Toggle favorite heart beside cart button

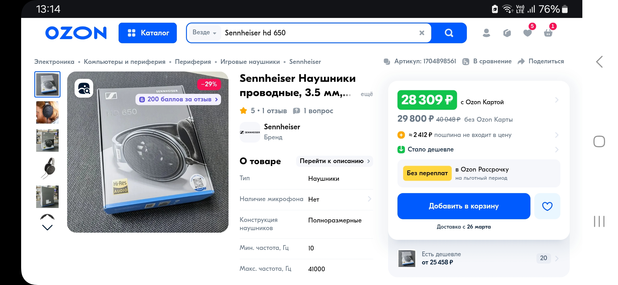pyautogui.click(x=547, y=206)
